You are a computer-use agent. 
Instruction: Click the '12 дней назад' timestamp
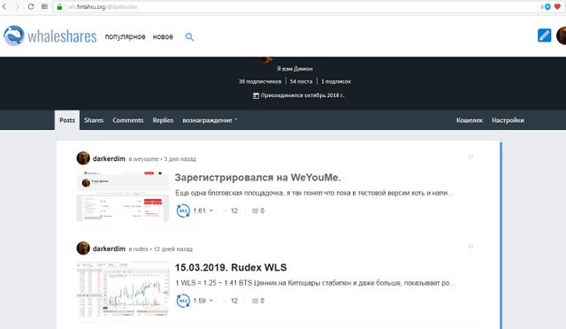173,249
